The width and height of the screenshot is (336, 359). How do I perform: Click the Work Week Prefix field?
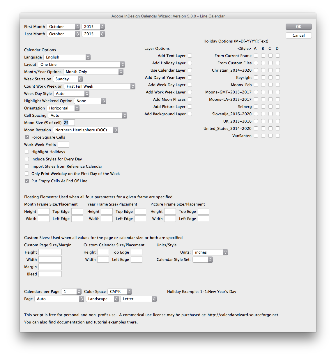63,144
